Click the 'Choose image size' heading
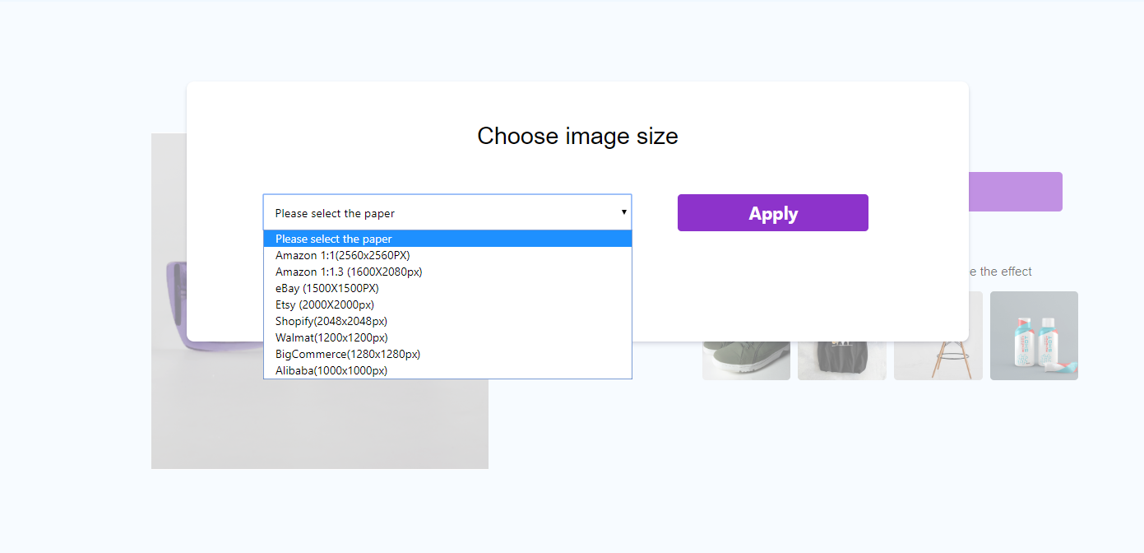 (x=577, y=136)
